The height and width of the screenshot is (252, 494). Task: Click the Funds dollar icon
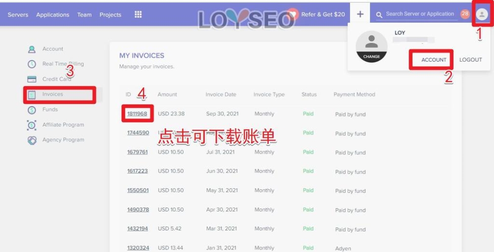click(32, 110)
